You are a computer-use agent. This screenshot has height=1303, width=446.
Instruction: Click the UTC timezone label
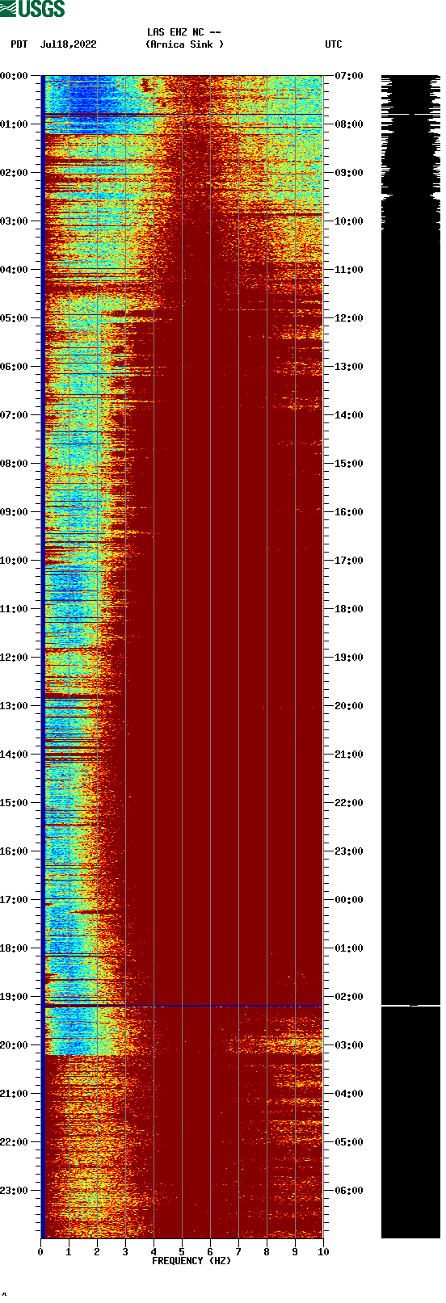click(x=334, y=44)
